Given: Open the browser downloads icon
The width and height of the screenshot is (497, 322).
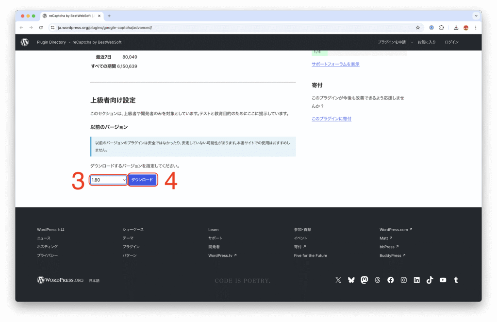Looking at the screenshot, I should (456, 28).
